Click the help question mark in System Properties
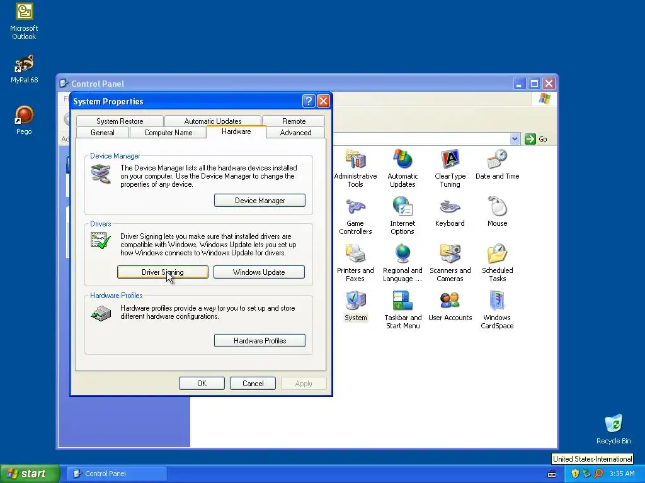The height and width of the screenshot is (483, 645). coord(309,101)
